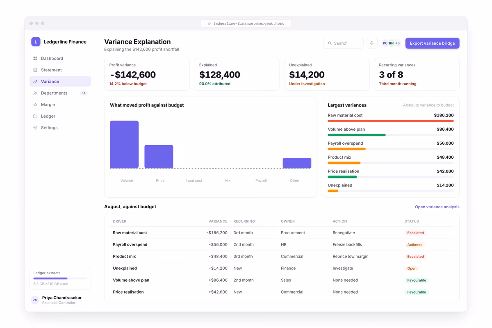Click the Settings gear icon
Image resolution: width=492 pixels, height=328 pixels.
(x=35, y=128)
